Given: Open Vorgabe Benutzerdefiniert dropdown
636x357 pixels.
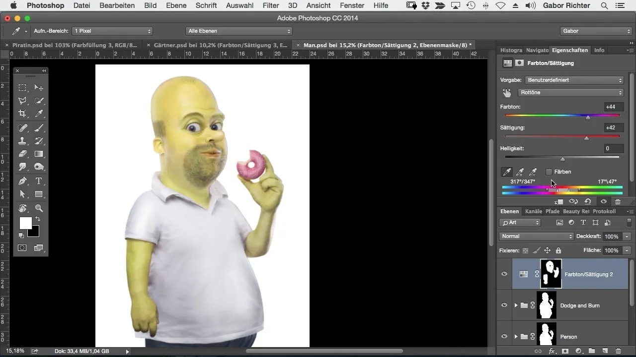Looking at the screenshot, I should (x=574, y=80).
